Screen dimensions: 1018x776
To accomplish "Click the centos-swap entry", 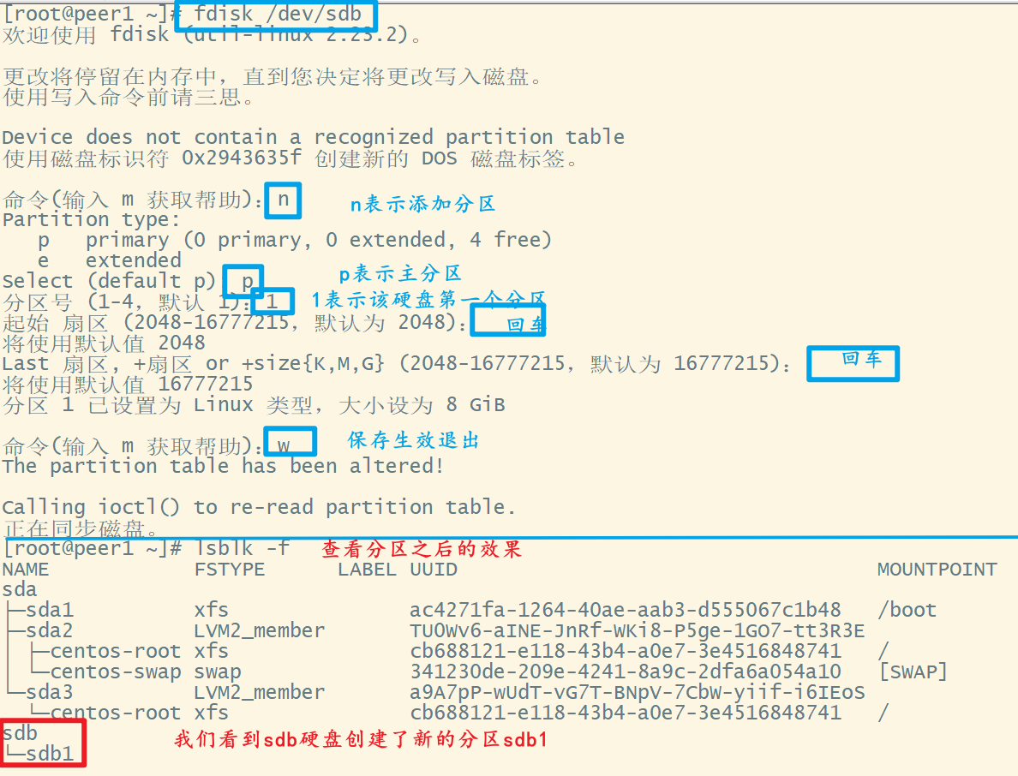I will 115,672.
